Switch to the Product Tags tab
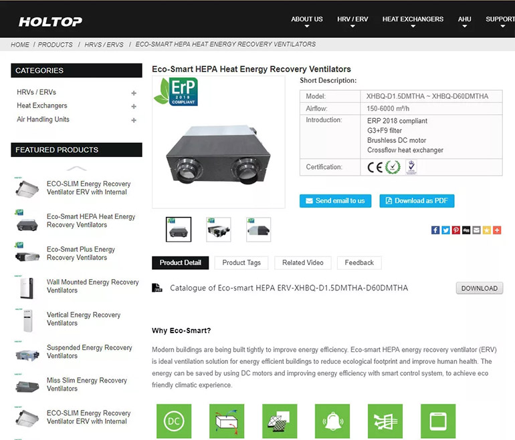Screen dimensions: 515x440 pyautogui.click(x=241, y=262)
